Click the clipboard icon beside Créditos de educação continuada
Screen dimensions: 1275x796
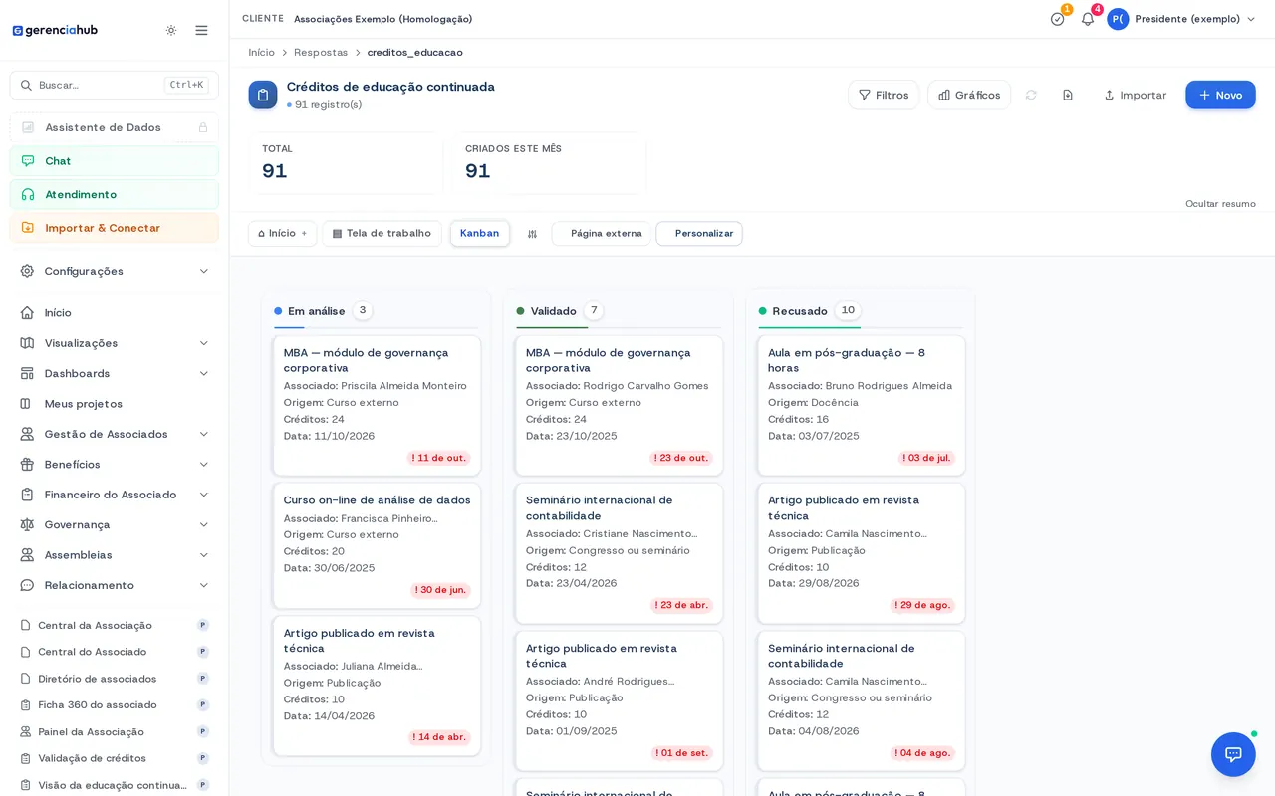coord(263,95)
